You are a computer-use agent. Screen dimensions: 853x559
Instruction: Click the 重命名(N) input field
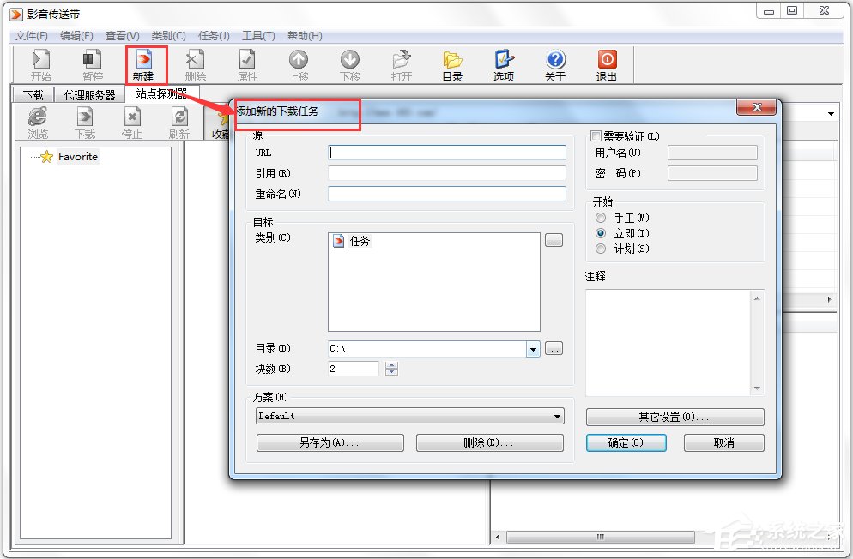[x=446, y=194]
